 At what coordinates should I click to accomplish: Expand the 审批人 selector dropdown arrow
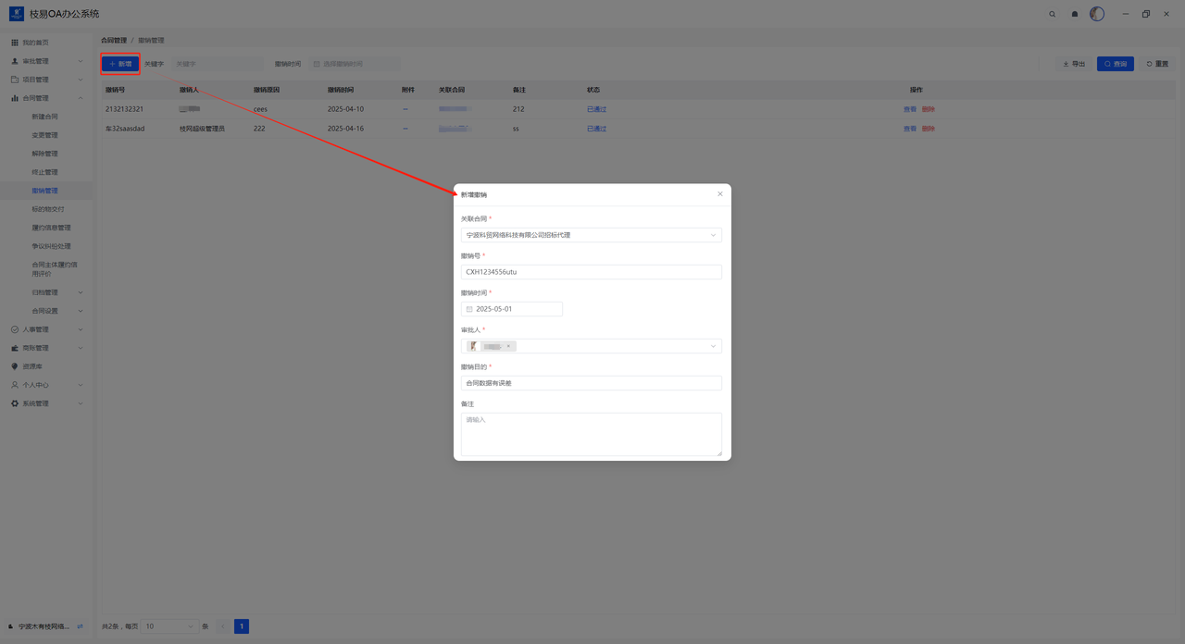(713, 346)
